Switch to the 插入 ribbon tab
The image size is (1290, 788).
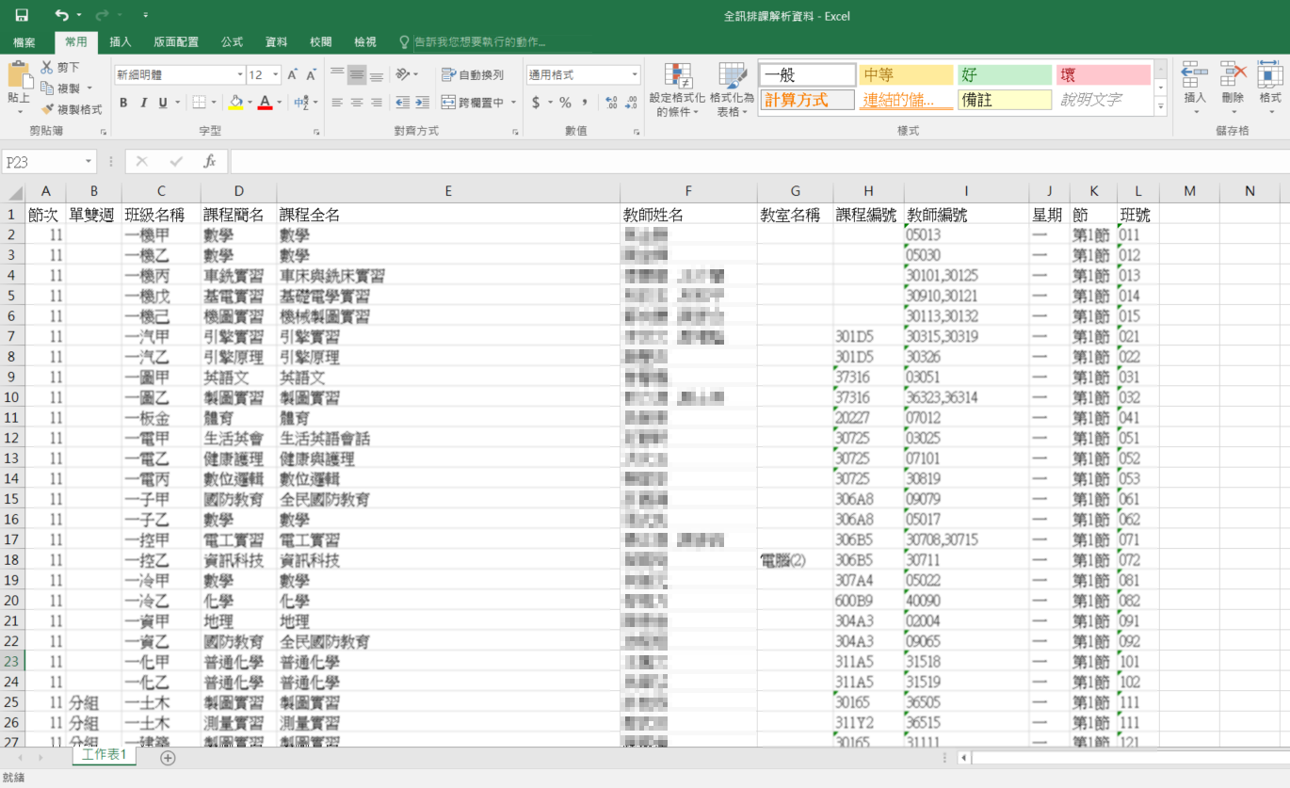[121, 42]
